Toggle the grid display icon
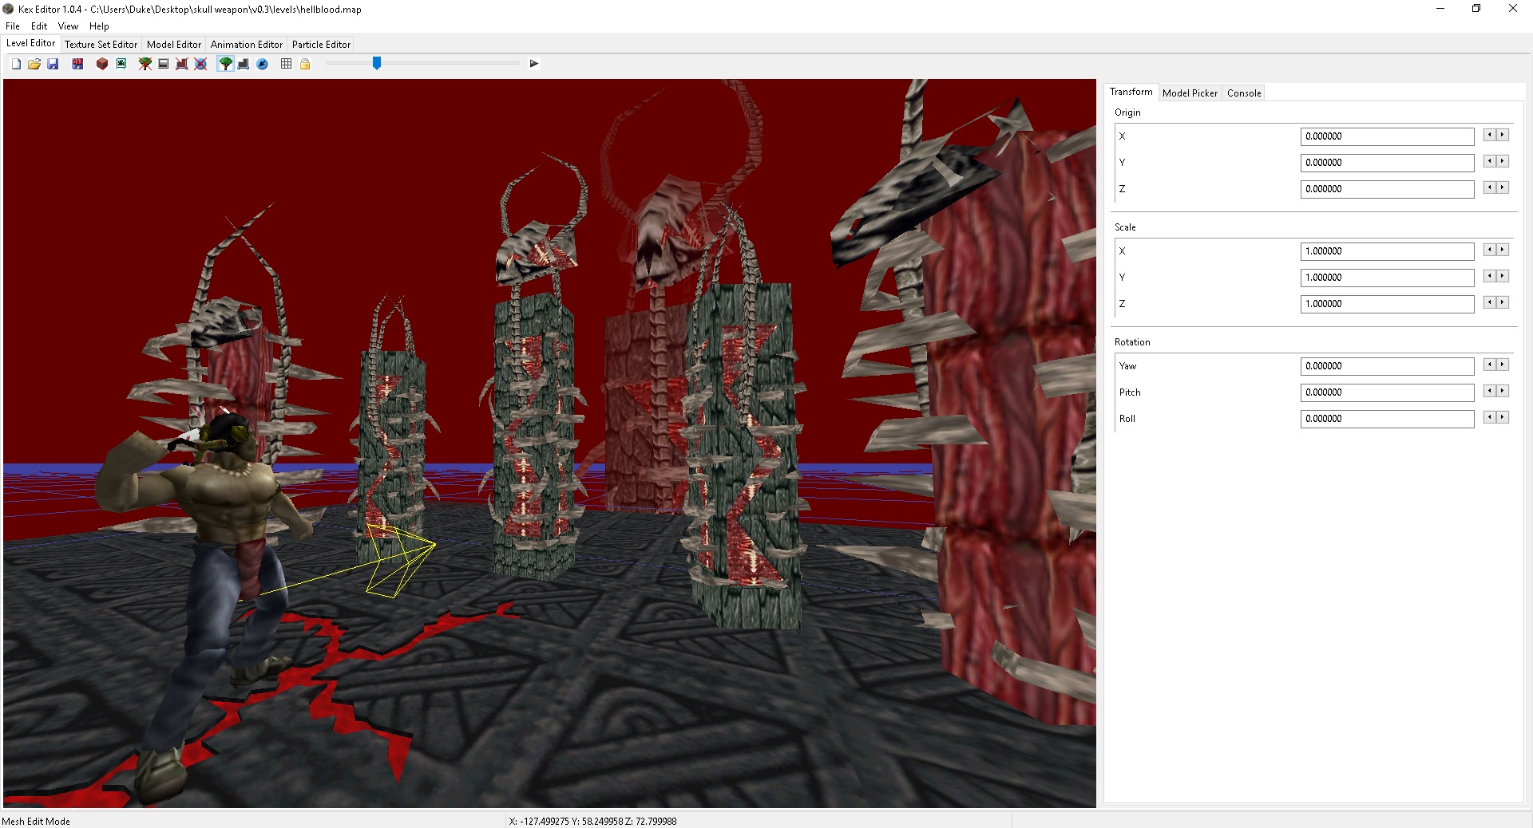The width and height of the screenshot is (1533, 828). (x=287, y=64)
